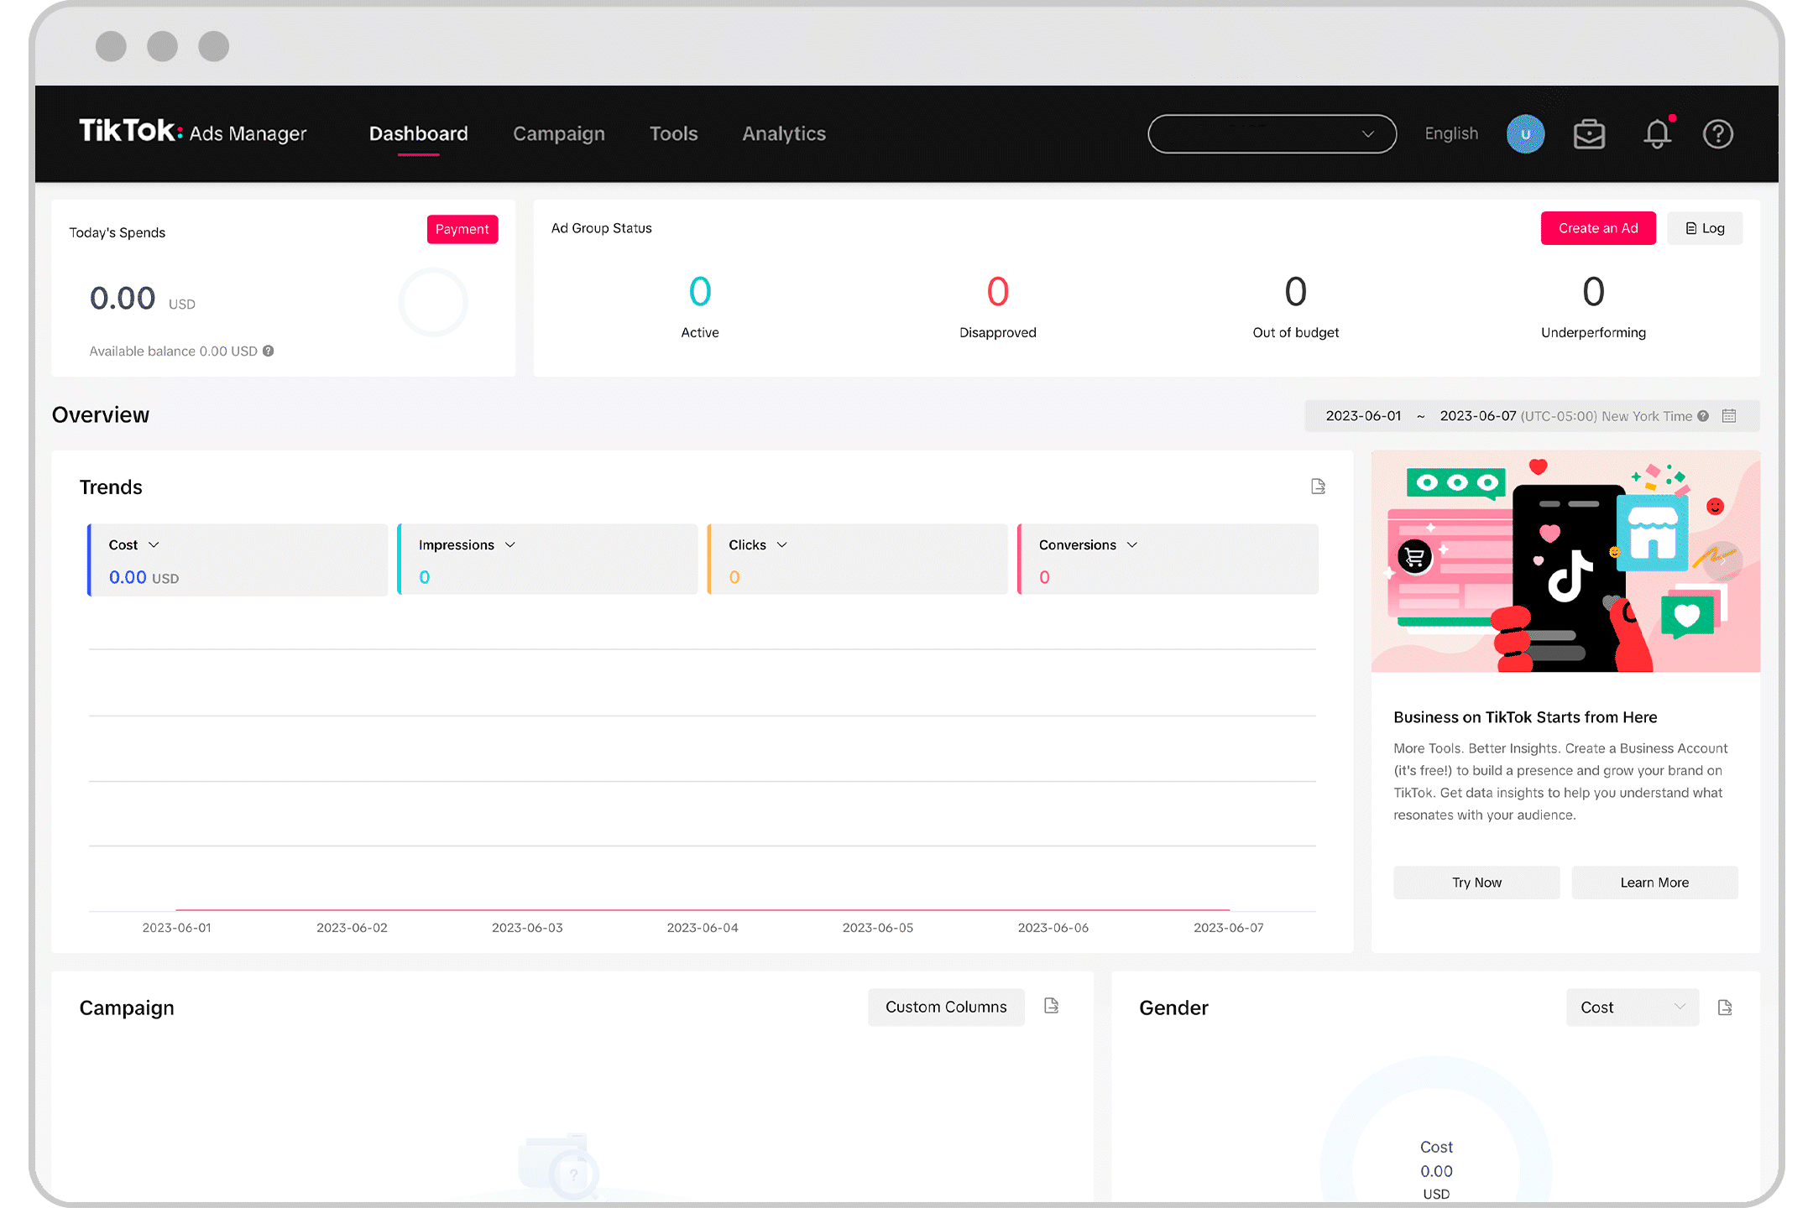Click the user avatar icon
The width and height of the screenshot is (1813, 1208).
tap(1525, 134)
